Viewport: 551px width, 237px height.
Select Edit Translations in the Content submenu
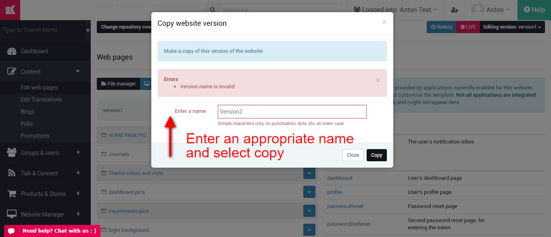point(41,100)
